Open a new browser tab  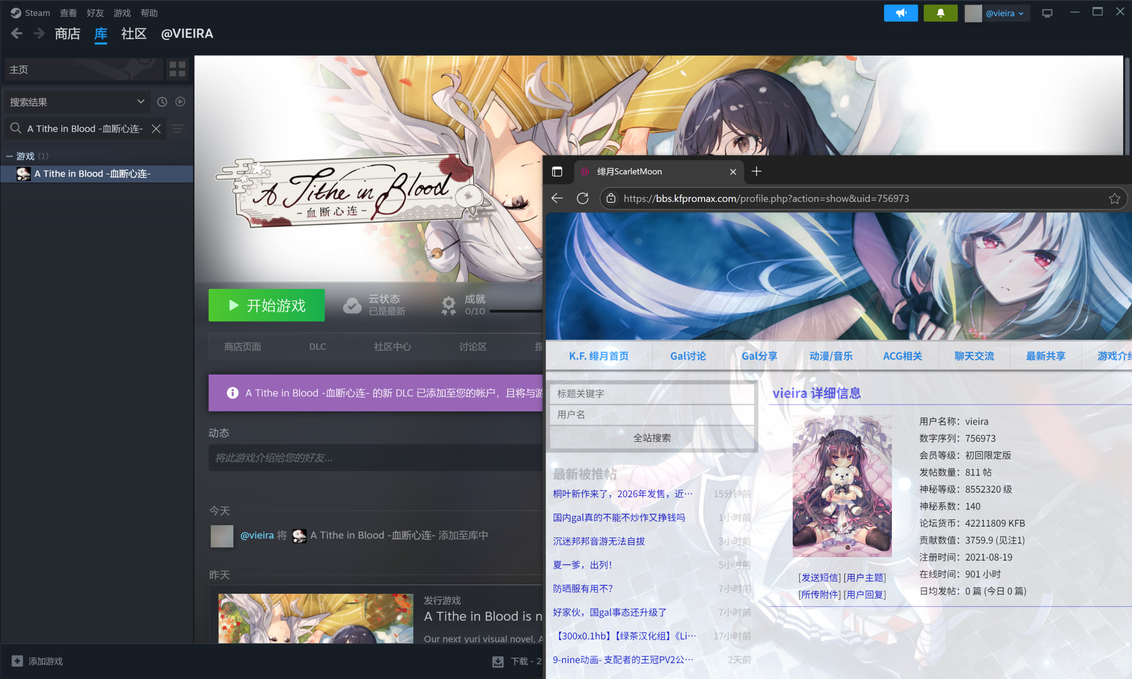coord(757,171)
